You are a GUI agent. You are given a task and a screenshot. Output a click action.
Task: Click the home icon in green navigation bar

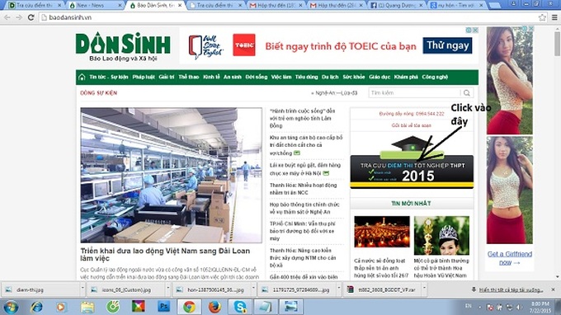tap(82, 77)
